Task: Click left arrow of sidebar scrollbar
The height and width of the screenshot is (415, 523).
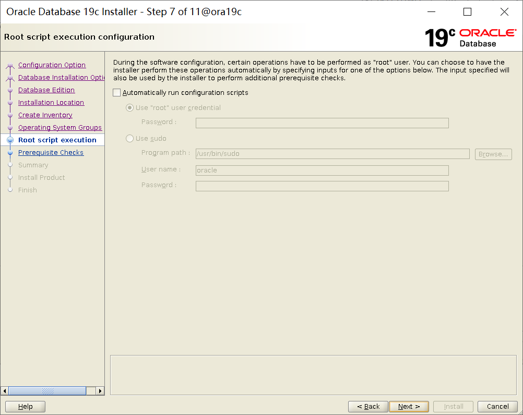Action: click(5, 390)
